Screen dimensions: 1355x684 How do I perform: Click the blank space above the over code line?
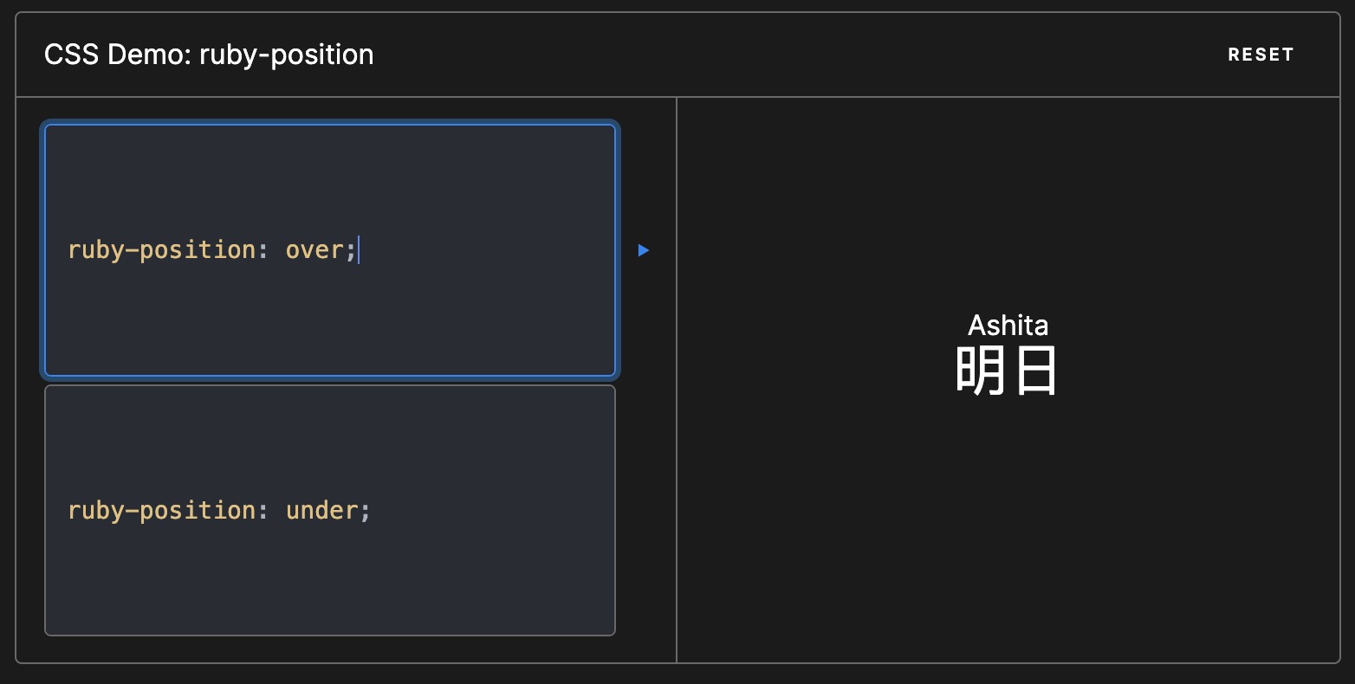[x=329, y=173]
